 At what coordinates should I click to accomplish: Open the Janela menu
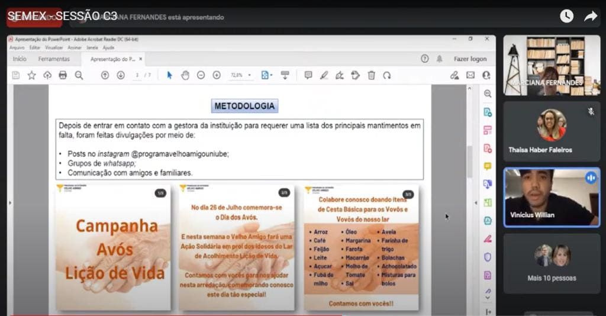(92, 47)
